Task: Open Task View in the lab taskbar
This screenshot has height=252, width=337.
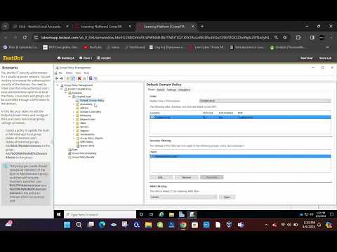Action: (151, 214)
